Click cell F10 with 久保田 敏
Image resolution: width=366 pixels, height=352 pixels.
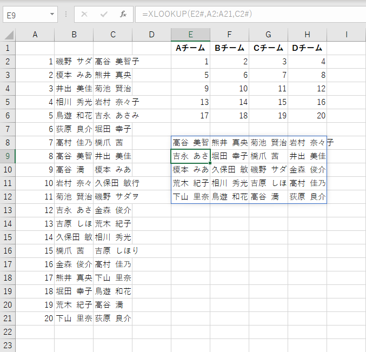click(229, 170)
